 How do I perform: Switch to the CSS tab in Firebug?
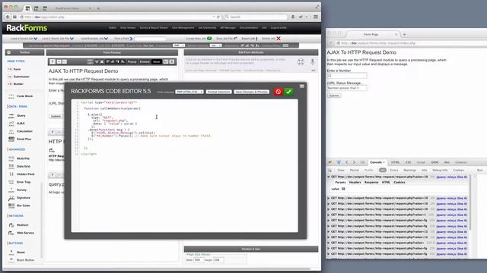point(408,162)
